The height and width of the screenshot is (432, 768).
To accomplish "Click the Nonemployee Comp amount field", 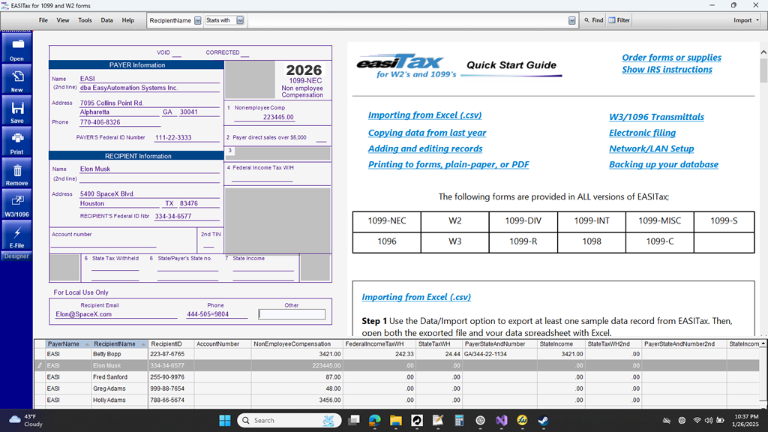I will click(264, 117).
